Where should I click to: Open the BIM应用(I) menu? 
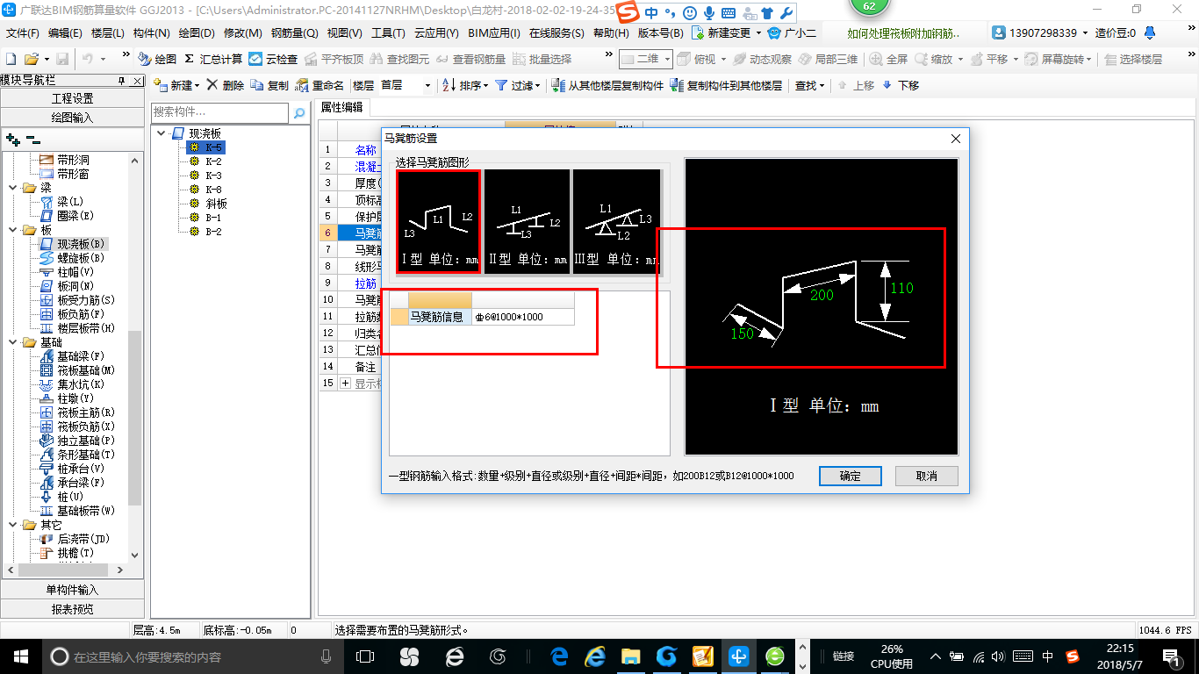(494, 33)
